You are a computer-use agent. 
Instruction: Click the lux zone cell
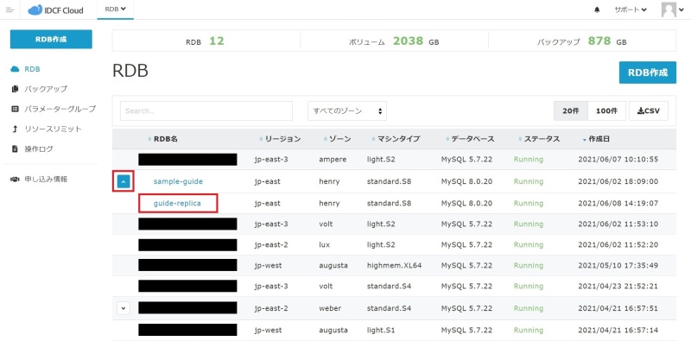tap(324, 244)
